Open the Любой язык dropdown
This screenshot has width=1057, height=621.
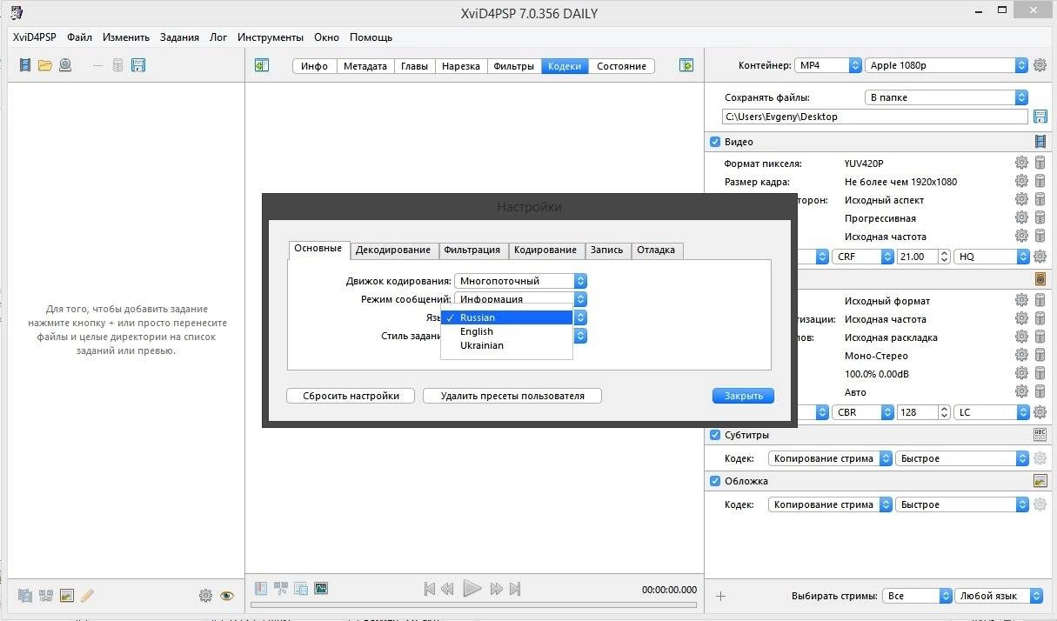tap(999, 596)
